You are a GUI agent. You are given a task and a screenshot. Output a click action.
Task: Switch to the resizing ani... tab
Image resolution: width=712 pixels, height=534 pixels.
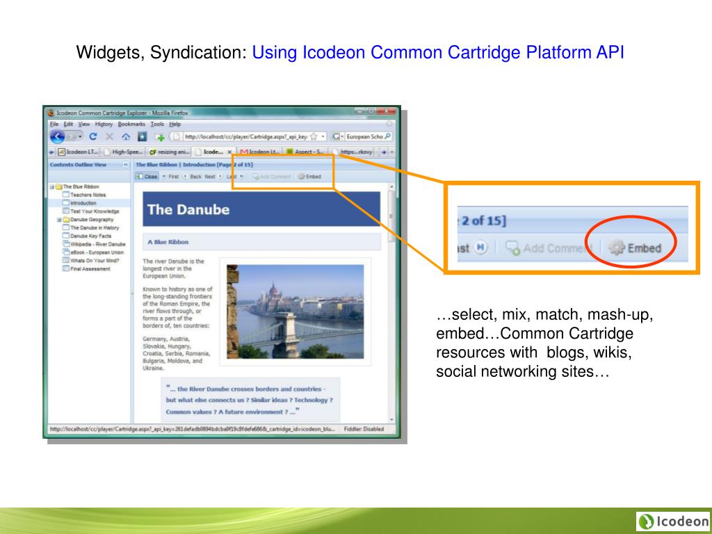pyautogui.click(x=170, y=152)
